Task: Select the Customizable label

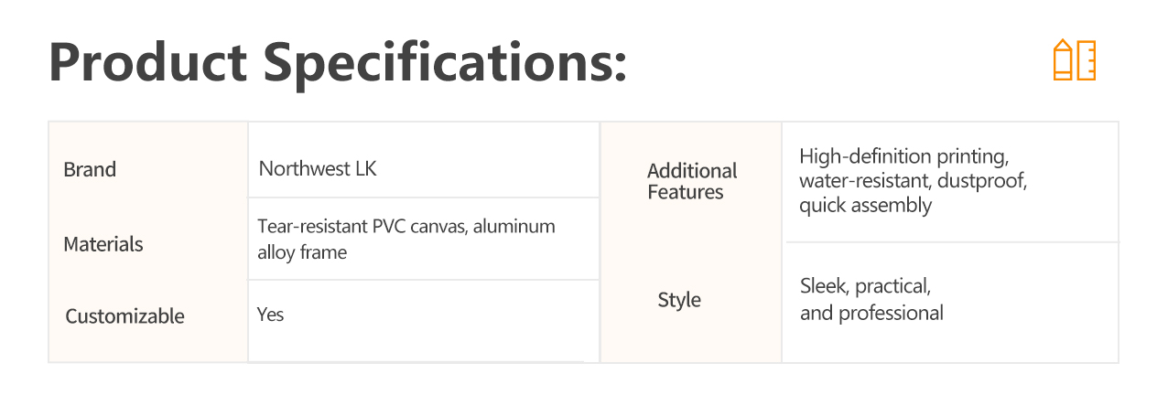Action: [x=124, y=316]
